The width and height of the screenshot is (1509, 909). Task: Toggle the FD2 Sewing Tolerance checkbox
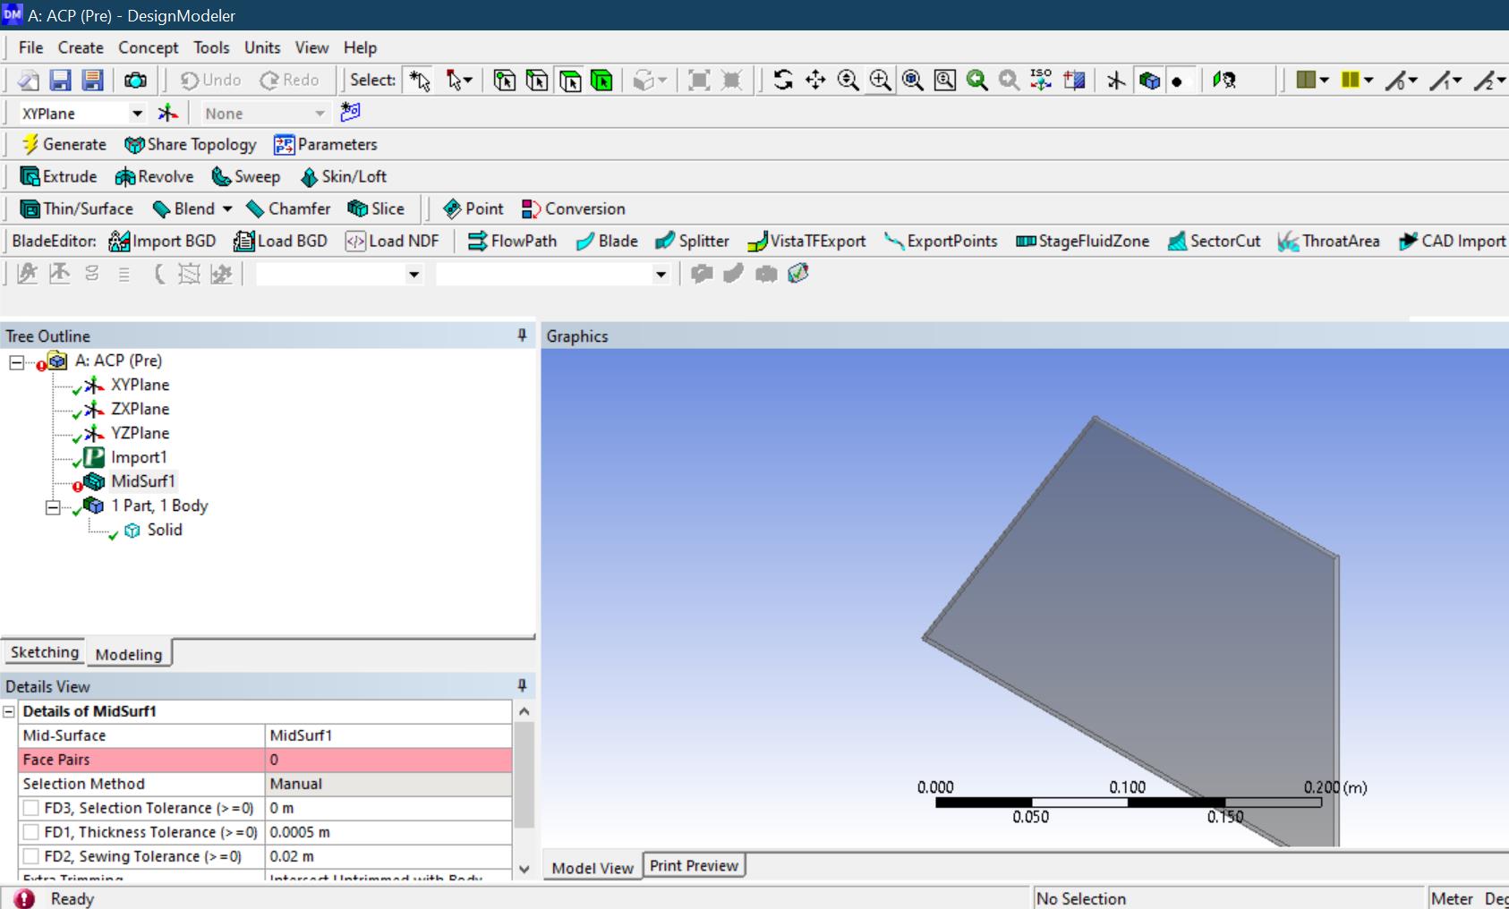(x=31, y=856)
